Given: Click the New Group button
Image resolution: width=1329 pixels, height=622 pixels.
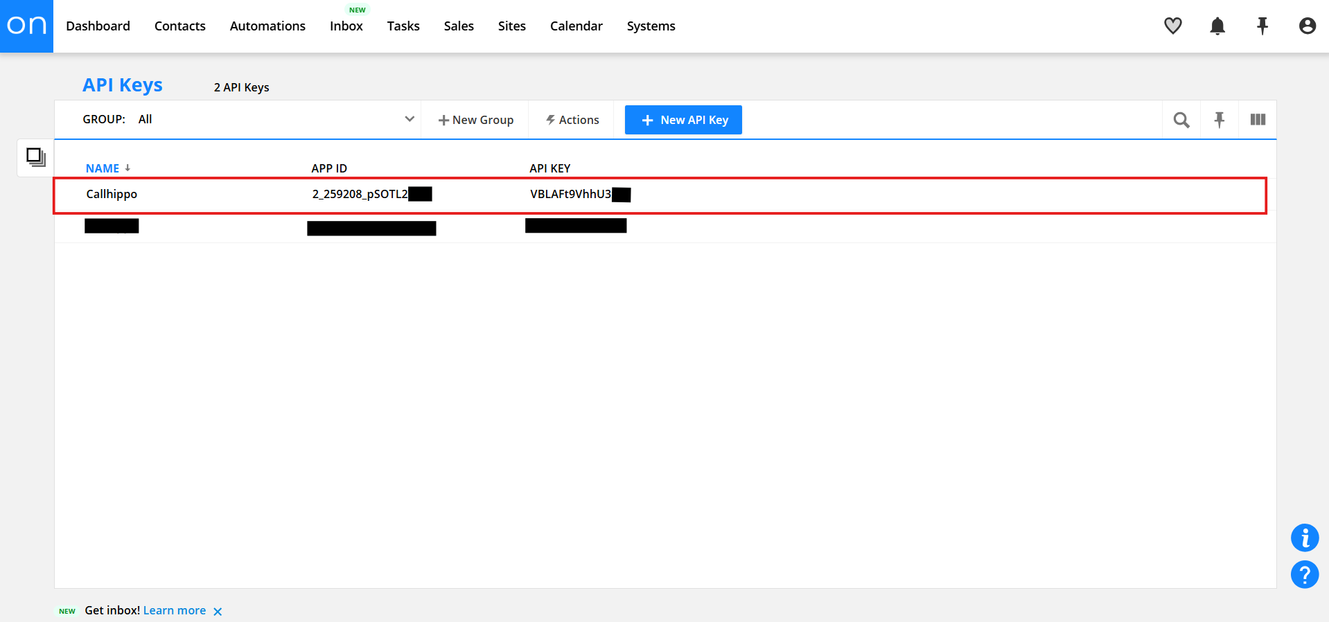Looking at the screenshot, I should [475, 120].
